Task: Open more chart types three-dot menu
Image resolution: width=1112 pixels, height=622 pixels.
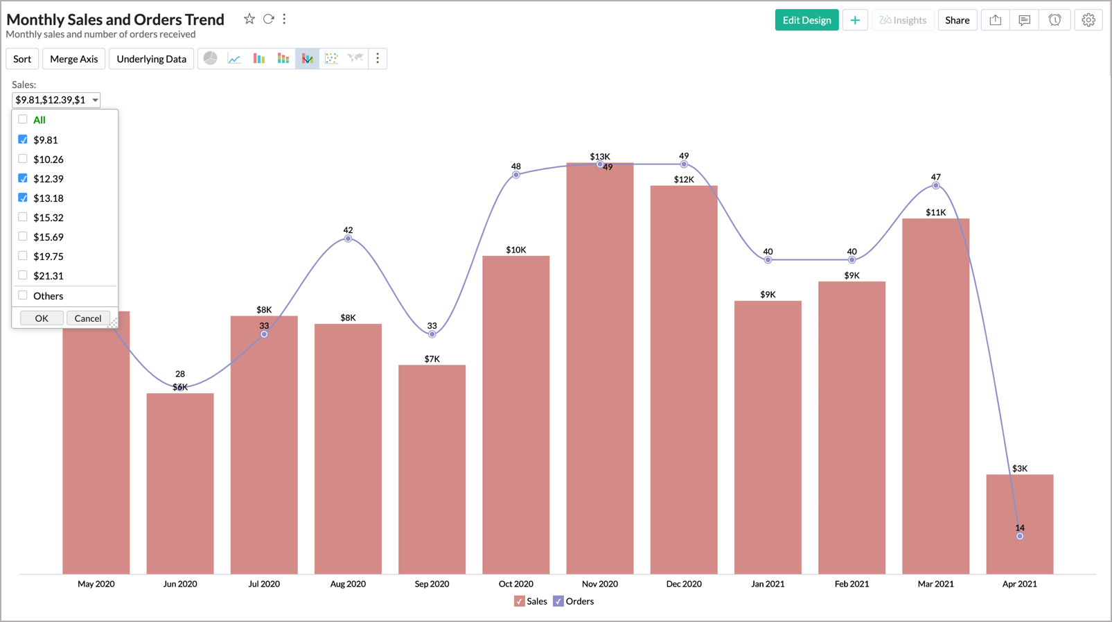Action: (378, 59)
